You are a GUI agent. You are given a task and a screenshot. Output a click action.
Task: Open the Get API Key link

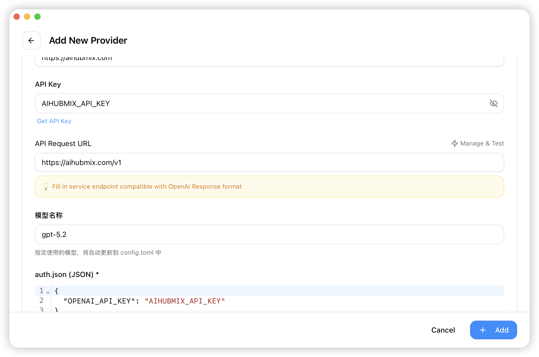tap(54, 121)
